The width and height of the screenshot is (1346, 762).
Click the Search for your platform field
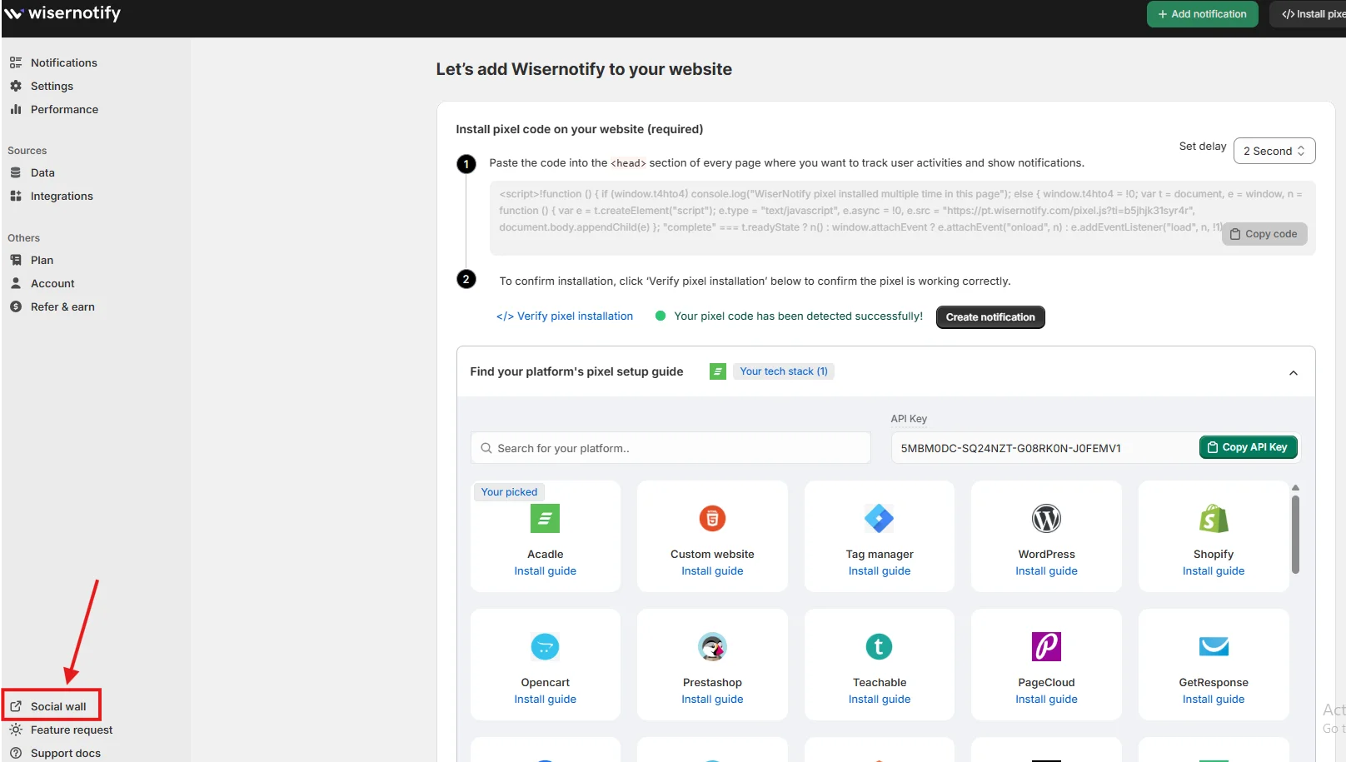point(671,448)
